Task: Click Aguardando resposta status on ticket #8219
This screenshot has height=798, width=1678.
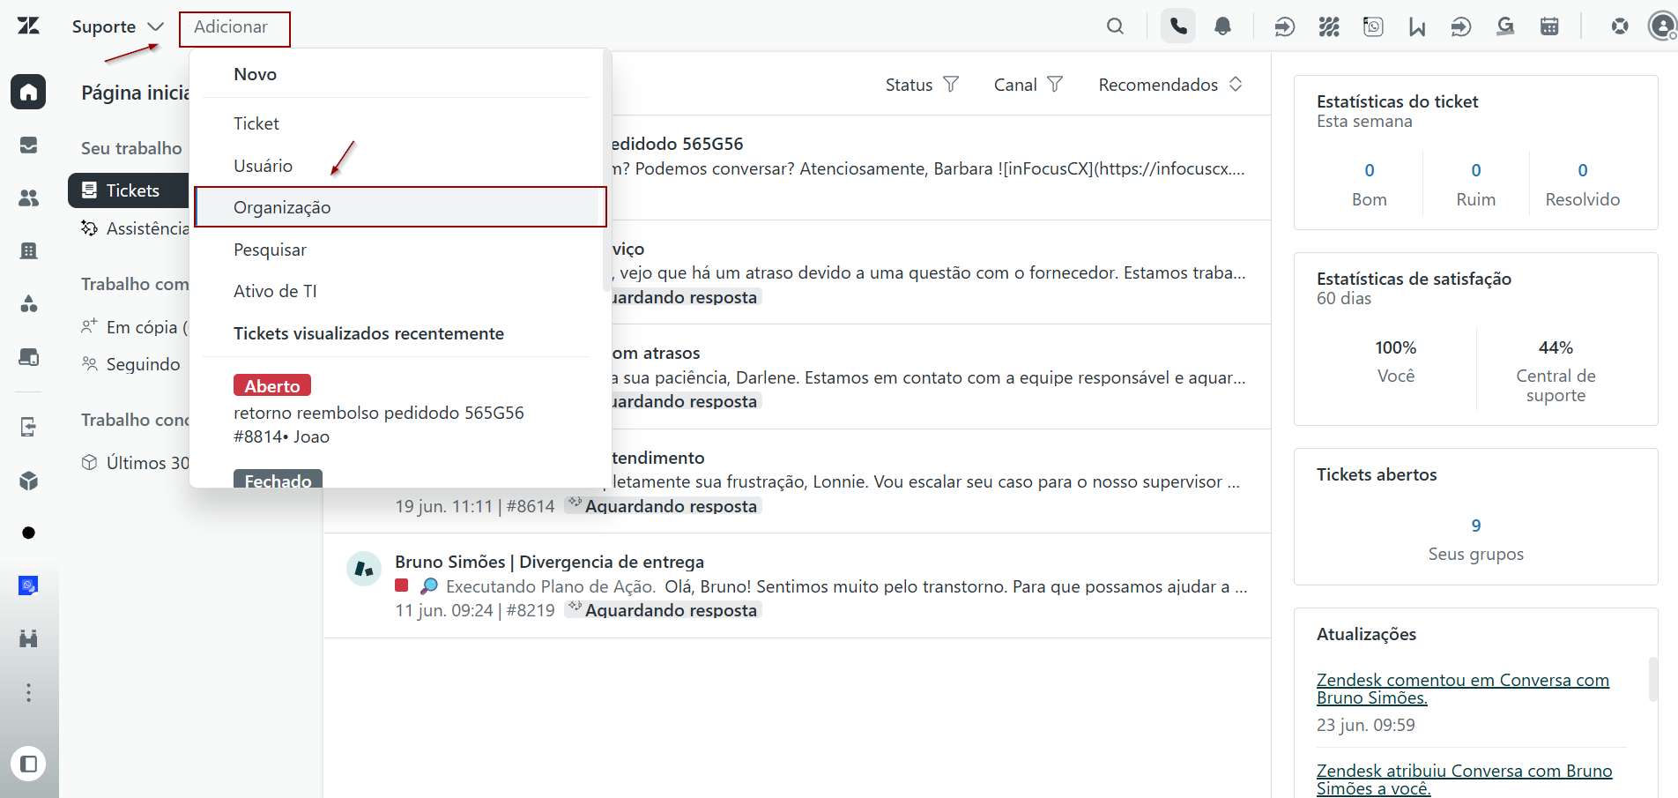Action: [x=663, y=610]
